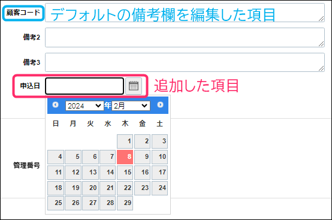Viewport: 332px width, 220px height.
Task: Click the 顧客コード textarea resize grip
Action: point(321,19)
